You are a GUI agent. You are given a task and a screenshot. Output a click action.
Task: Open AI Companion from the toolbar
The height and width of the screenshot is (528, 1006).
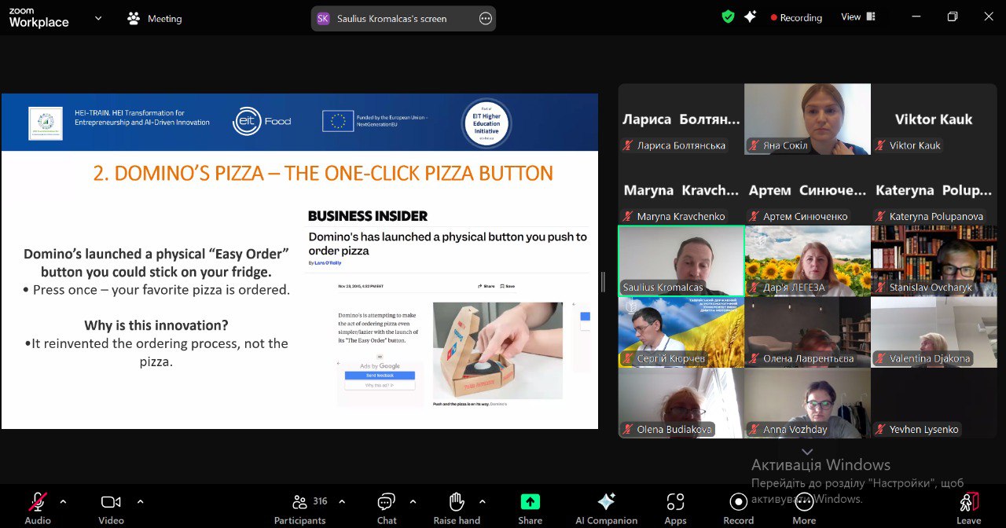pos(607,508)
